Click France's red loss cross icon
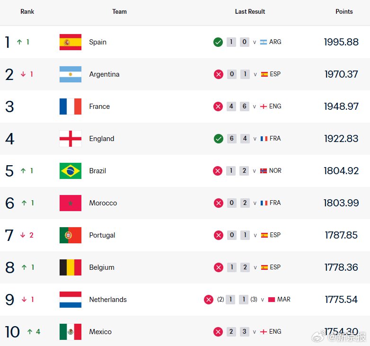This screenshot has width=370, height=346. (x=218, y=106)
